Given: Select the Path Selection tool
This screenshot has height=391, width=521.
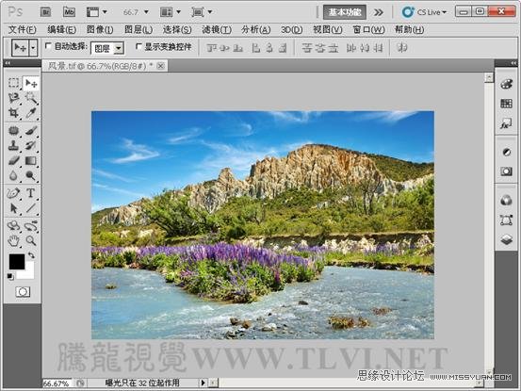Looking at the screenshot, I should [13, 208].
